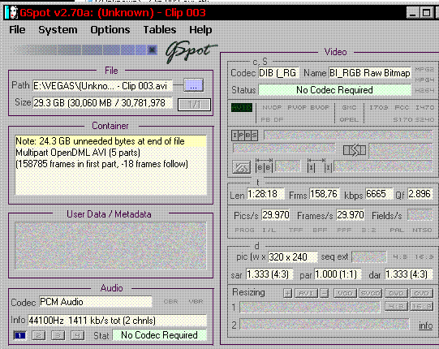The image size is (439, 349).
Task: Click the Audio Codec field showing PCM Audio
Action: (x=96, y=302)
